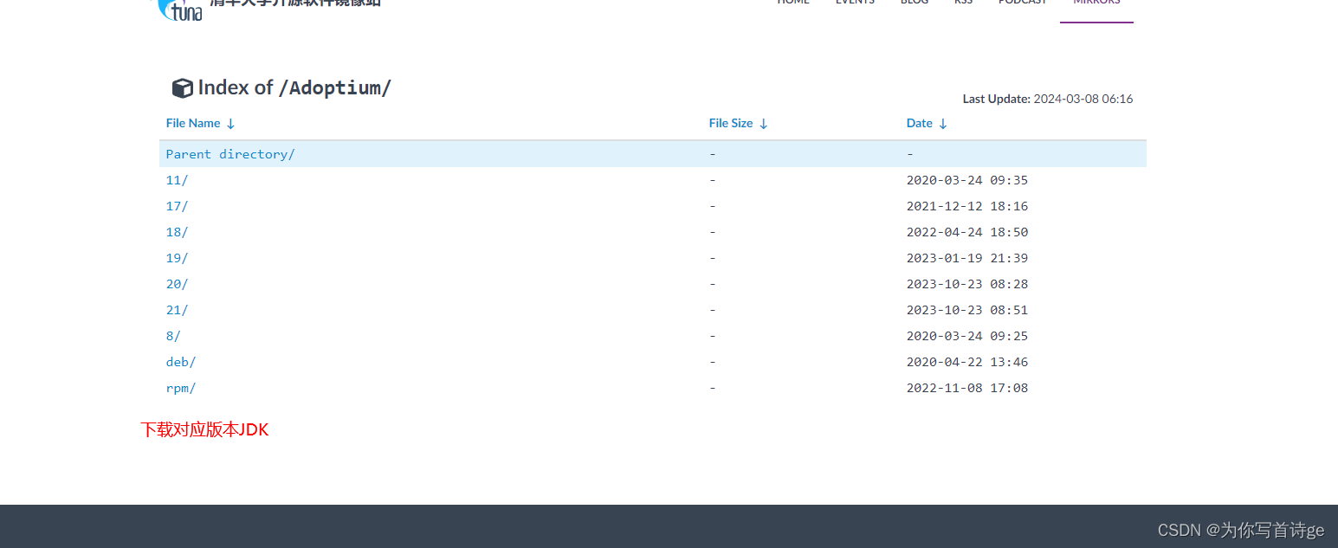Image resolution: width=1338 pixels, height=548 pixels.
Task: Click the date 2020-03-24 09:35
Action: pyautogui.click(x=967, y=180)
